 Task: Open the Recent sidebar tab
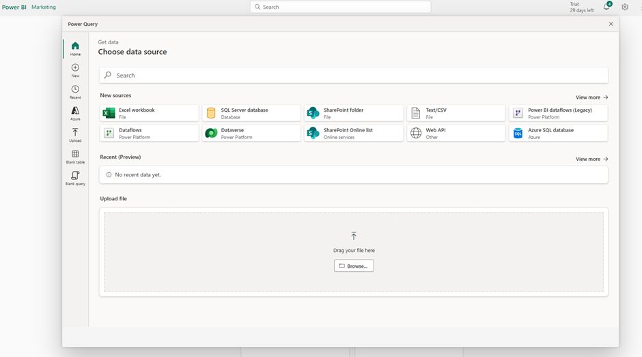[75, 92]
